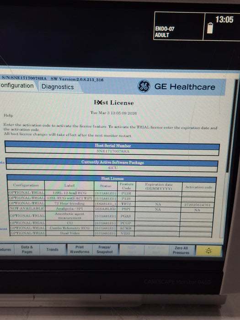Click expiration date field for ACMB
The height and width of the screenshot is (320, 240).
157,229
